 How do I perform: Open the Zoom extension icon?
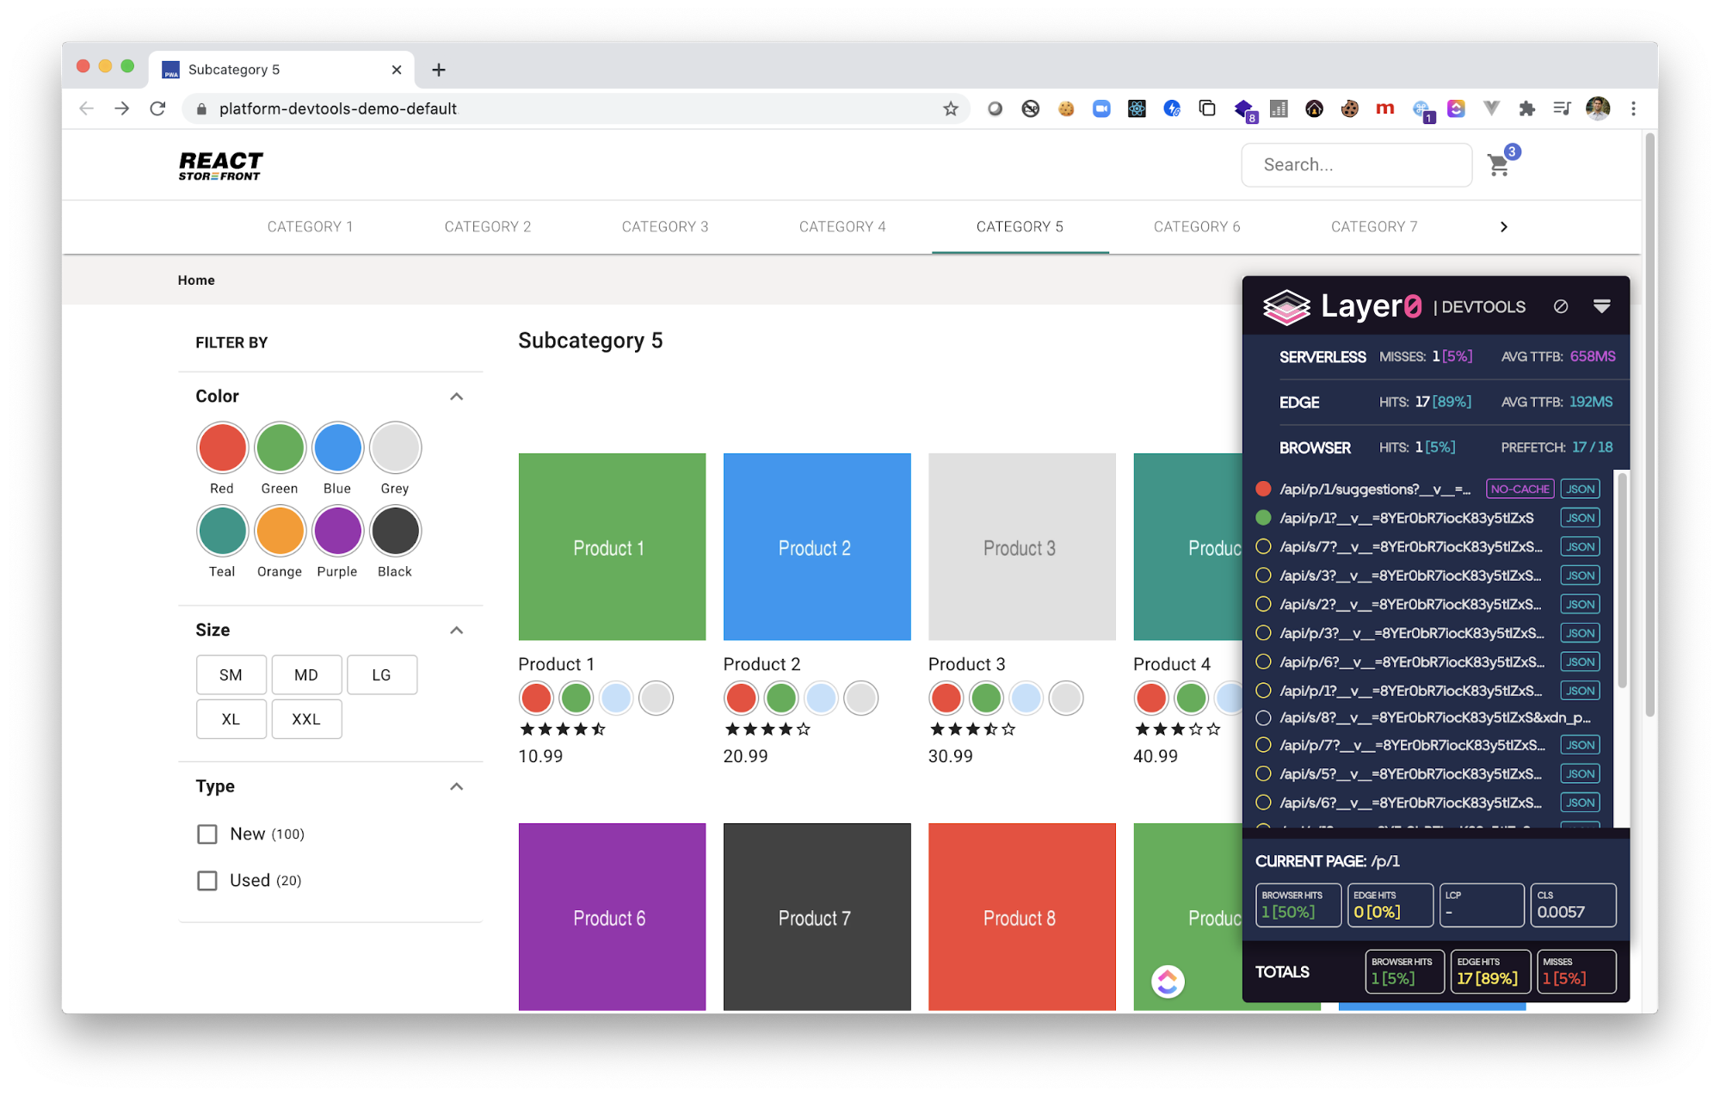[x=1101, y=108]
